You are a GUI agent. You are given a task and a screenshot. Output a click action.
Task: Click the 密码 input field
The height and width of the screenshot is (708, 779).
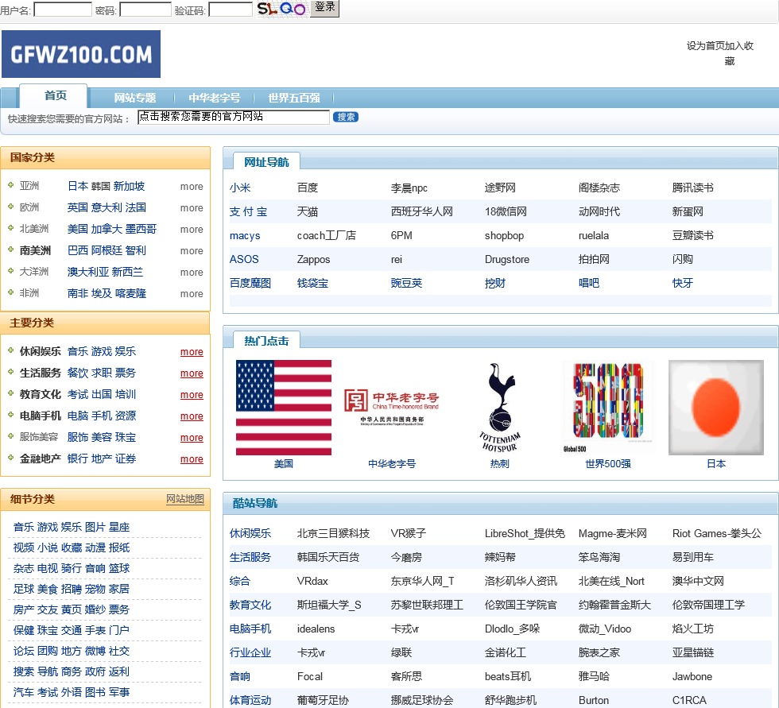[145, 10]
